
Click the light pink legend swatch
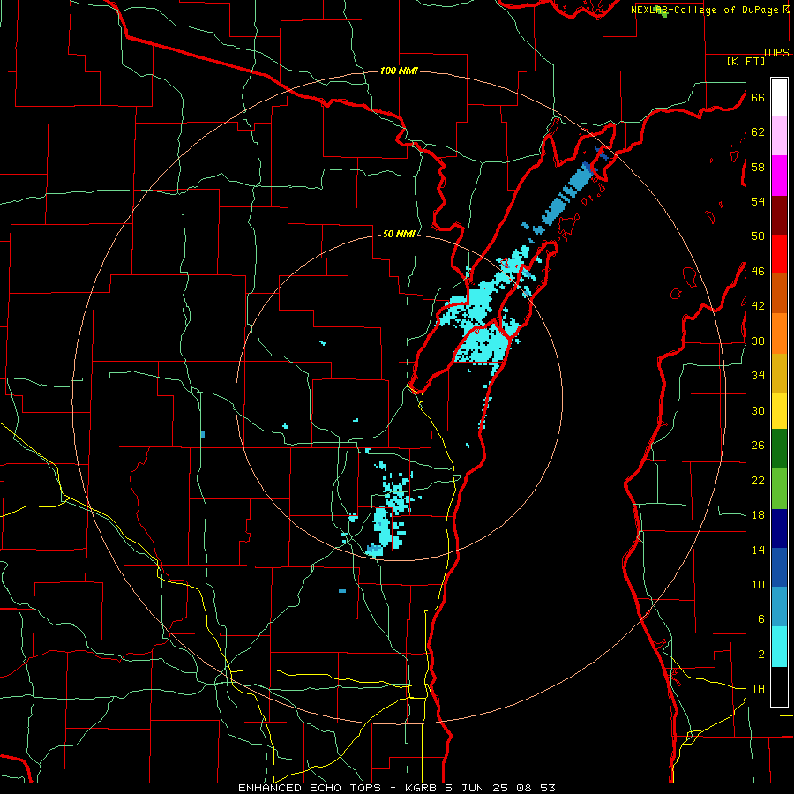[779, 136]
